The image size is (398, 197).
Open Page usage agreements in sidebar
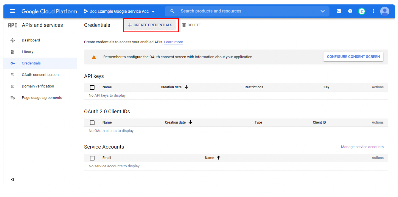42,98
